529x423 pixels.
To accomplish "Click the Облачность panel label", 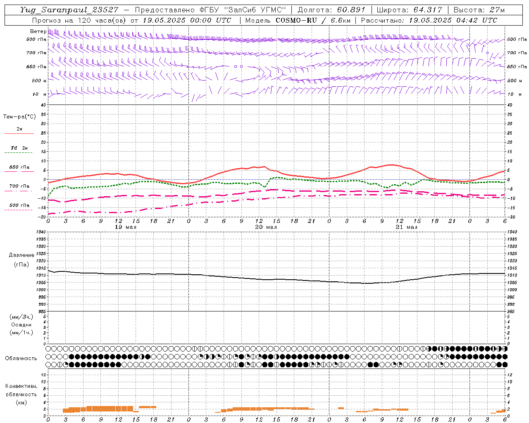I will coord(21,359).
